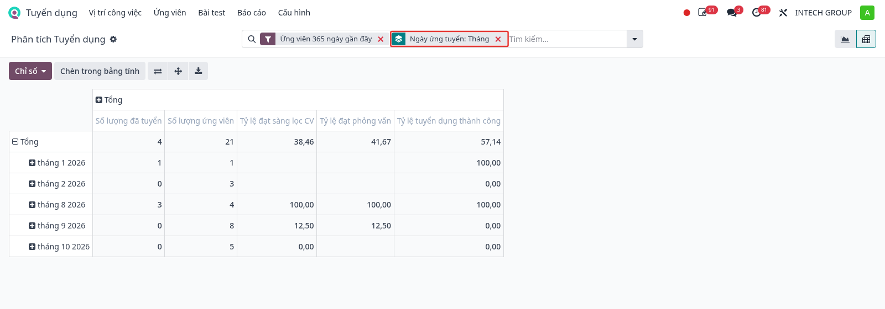Click Chèn trong bảng tính button
Image resolution: width=885 pixels, height=309 pixels.
pos(100,71)
